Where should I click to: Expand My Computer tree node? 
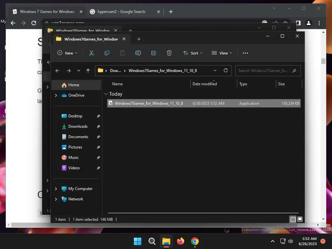coord(56,189)
